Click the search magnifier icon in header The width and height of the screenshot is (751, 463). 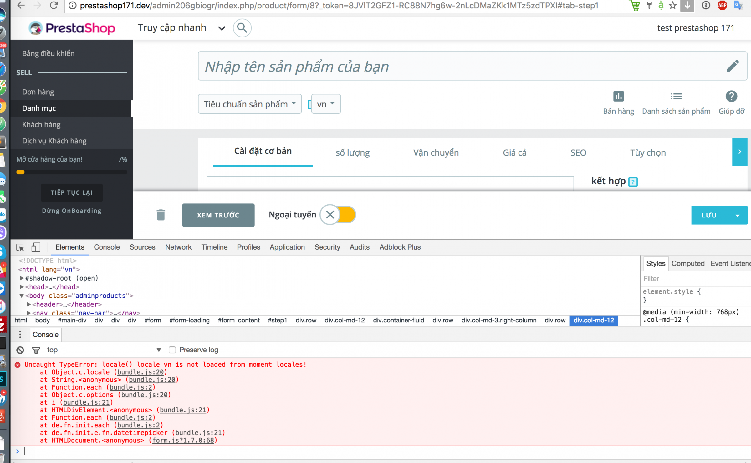click(242, 28)
